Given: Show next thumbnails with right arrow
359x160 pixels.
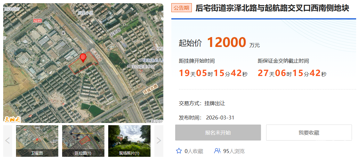Looking at the screenshot, I should (159, 141).
